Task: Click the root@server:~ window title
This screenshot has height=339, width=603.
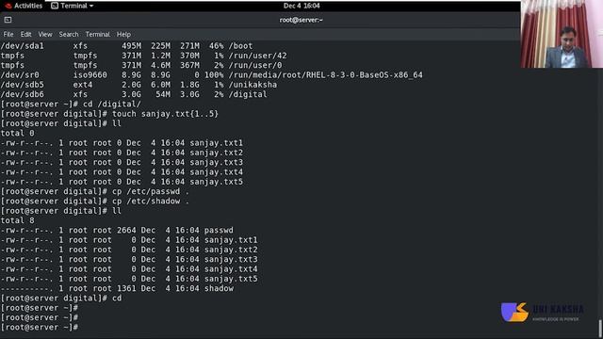Action: click(x=301, y=20)
